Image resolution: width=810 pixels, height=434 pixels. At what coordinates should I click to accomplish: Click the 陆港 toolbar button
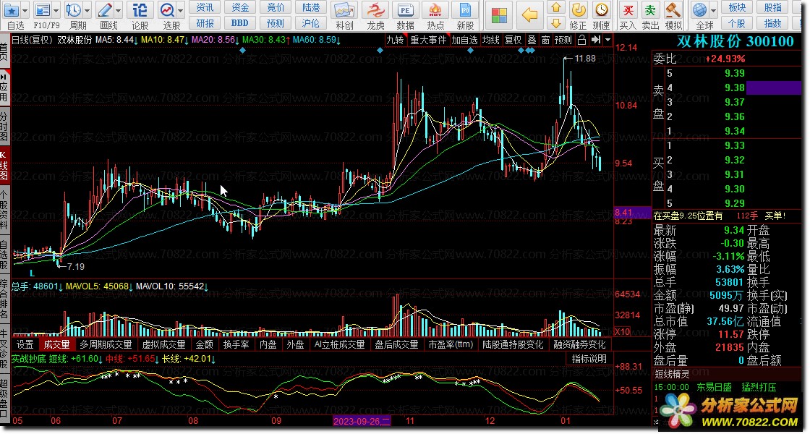(310, 7)
